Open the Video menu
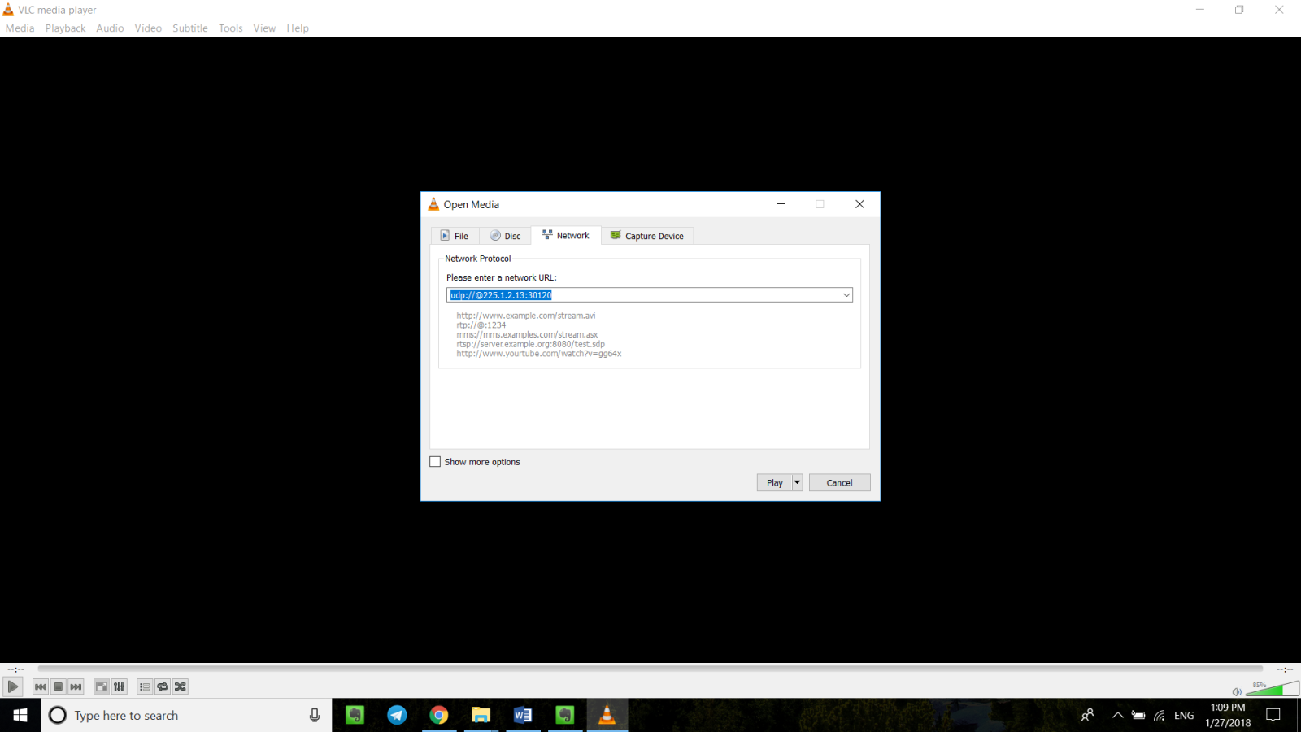1301x732 pixels. click(x=148, y=28)
